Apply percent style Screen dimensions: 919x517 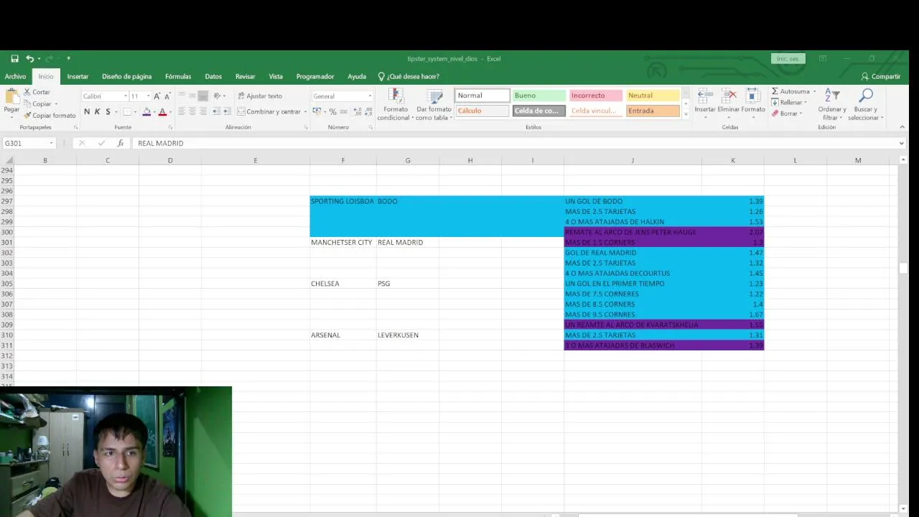point(332,112)
